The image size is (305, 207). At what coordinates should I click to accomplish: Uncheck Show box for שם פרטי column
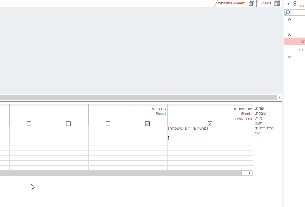click(147, 123)
